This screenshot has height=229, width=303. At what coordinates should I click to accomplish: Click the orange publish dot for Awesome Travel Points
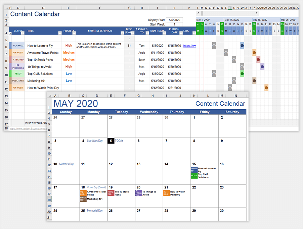(x=254, y=53)
